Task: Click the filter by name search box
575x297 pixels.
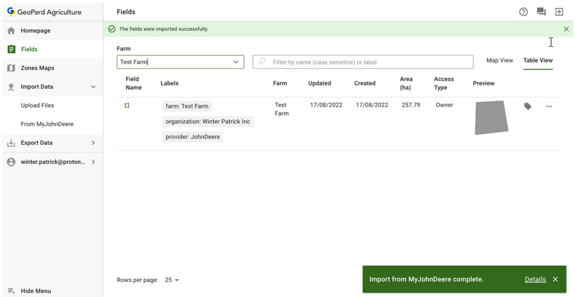Action: 369,62
